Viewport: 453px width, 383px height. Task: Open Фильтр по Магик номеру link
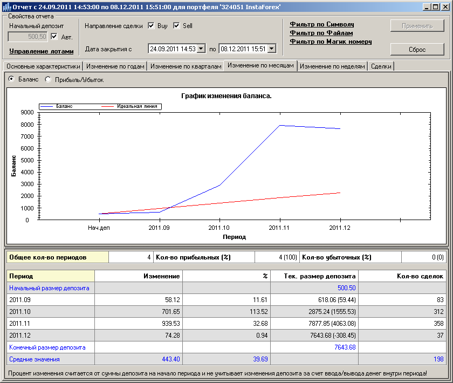pyautogui.click(x=331, y=42)
